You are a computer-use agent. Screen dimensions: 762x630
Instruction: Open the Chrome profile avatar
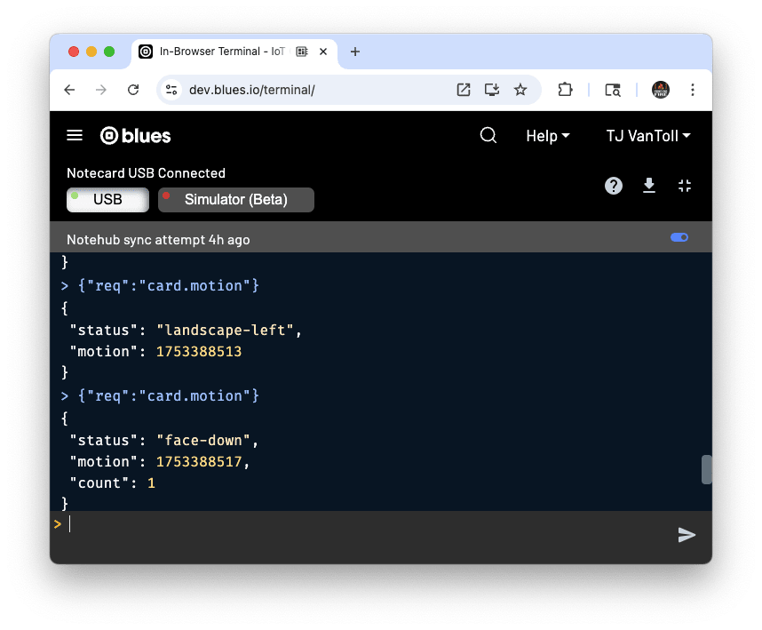(x=661, y=90)
